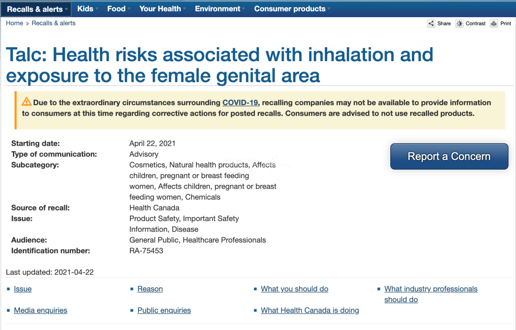516x330 pixels.
Task: Open the Your Health menu
Action: point(162,9)
